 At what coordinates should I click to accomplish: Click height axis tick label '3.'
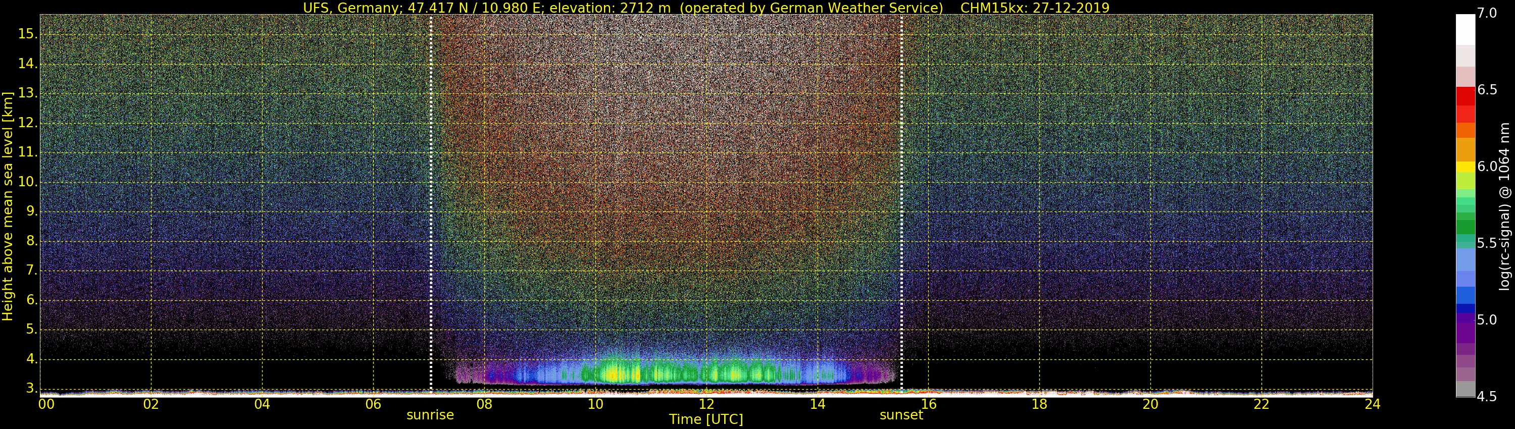[x=31, y=389]
